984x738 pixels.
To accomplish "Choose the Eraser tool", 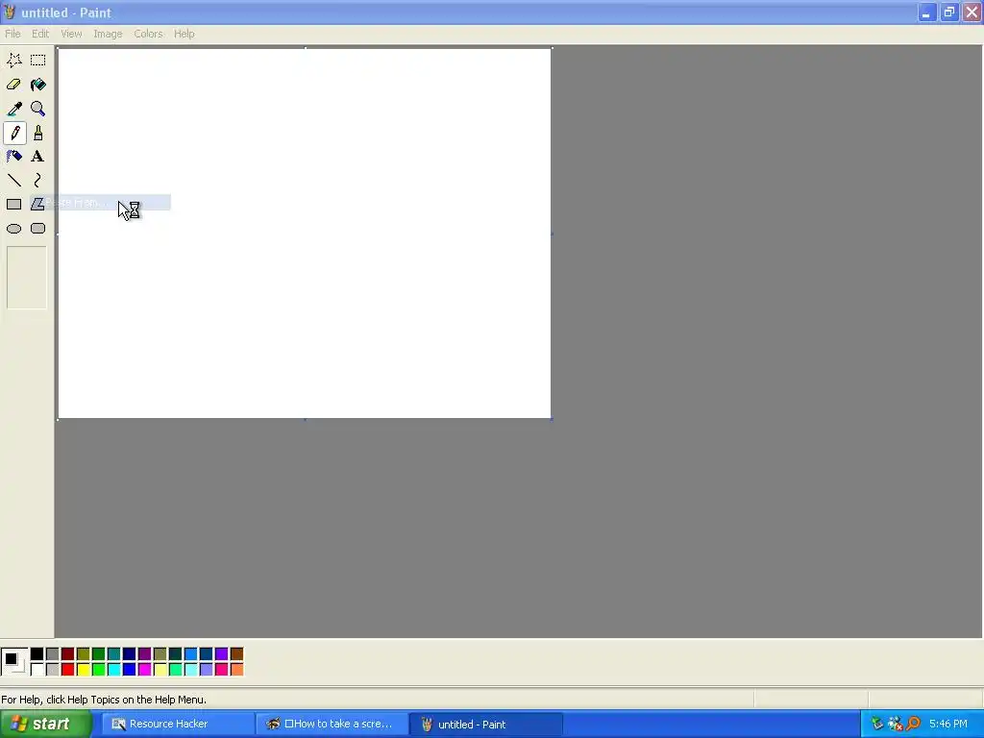I will (13, 85).
